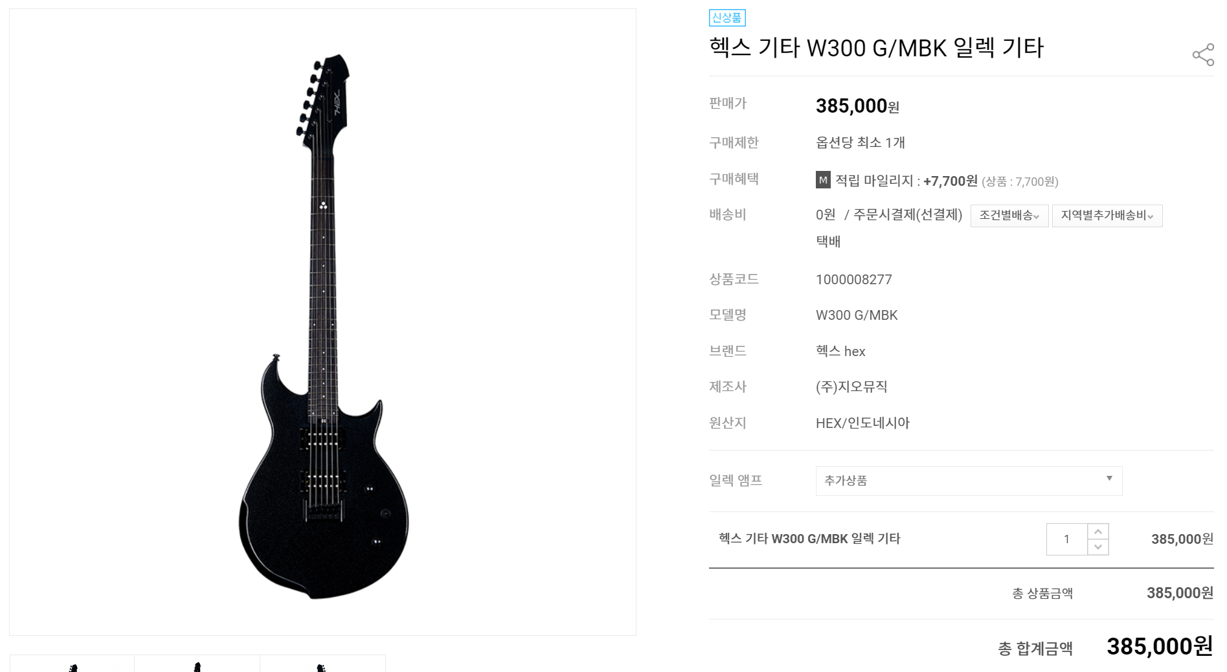
Task: Open the 추가상품 dropdown for 일렉 앰프
Action: 969,481
